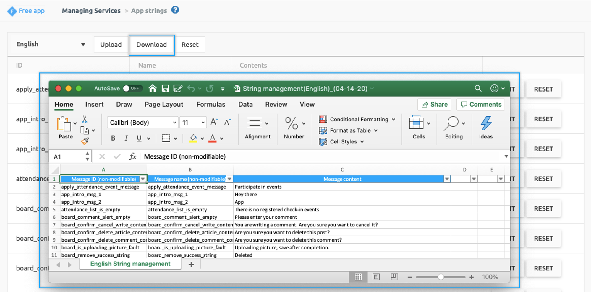Open the Calibri (Body) font dropdown
The width and height of the screenshot is (591, 292).
175,123
